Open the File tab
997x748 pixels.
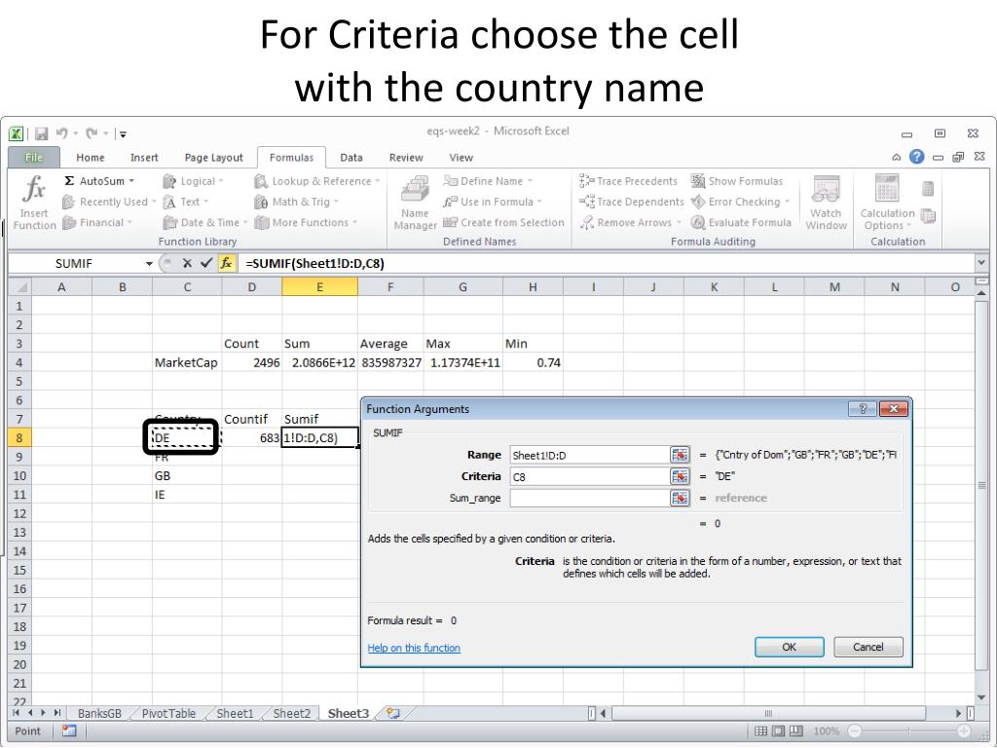[34, 158]
